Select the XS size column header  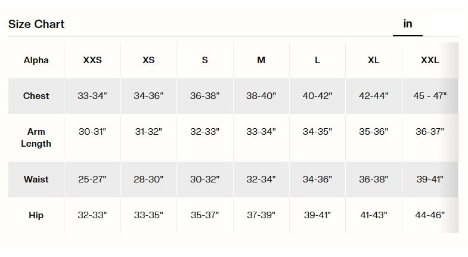click(148, 60)
